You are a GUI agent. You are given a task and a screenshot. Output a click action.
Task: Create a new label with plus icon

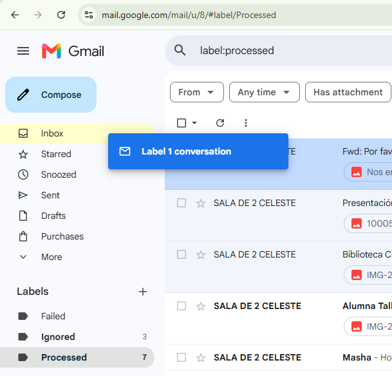point(143,292)
